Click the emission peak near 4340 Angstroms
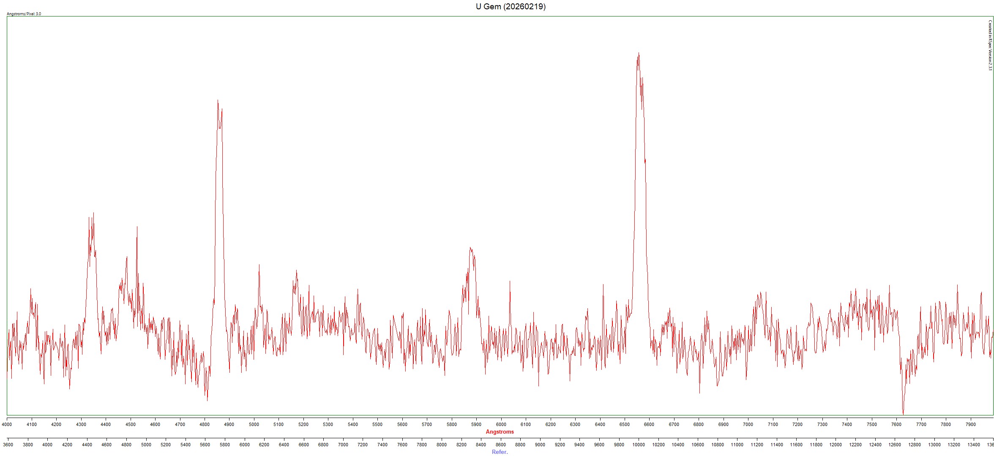 click(92, 216)
